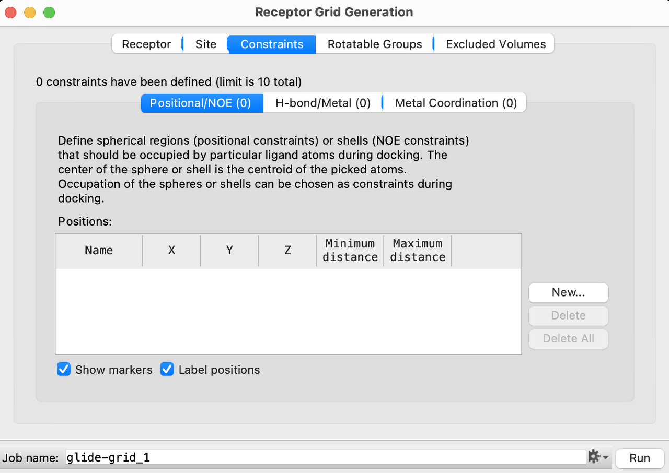Click the Maximum distance column header
This screenshot has height=473, width=669.
click(418, 251)
